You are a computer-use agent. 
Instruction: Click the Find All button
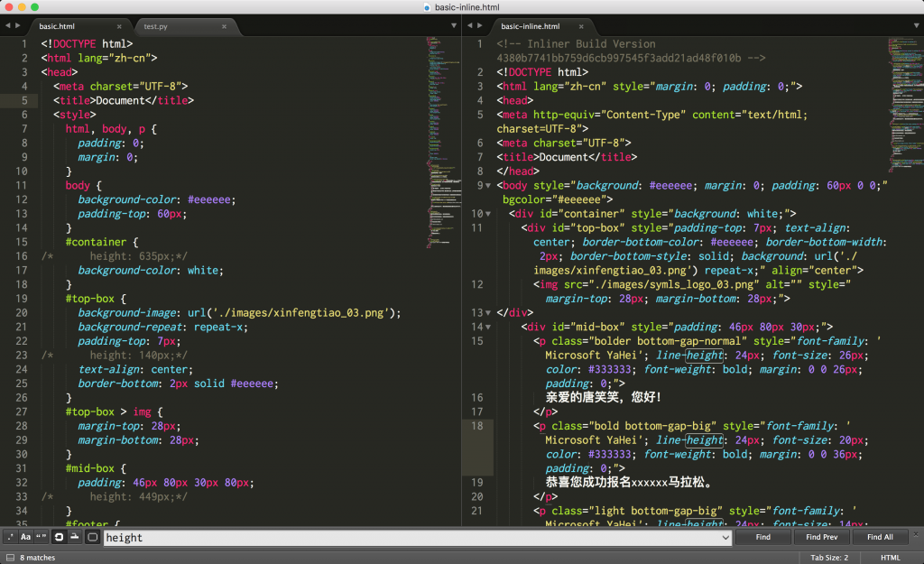(880, 537)
